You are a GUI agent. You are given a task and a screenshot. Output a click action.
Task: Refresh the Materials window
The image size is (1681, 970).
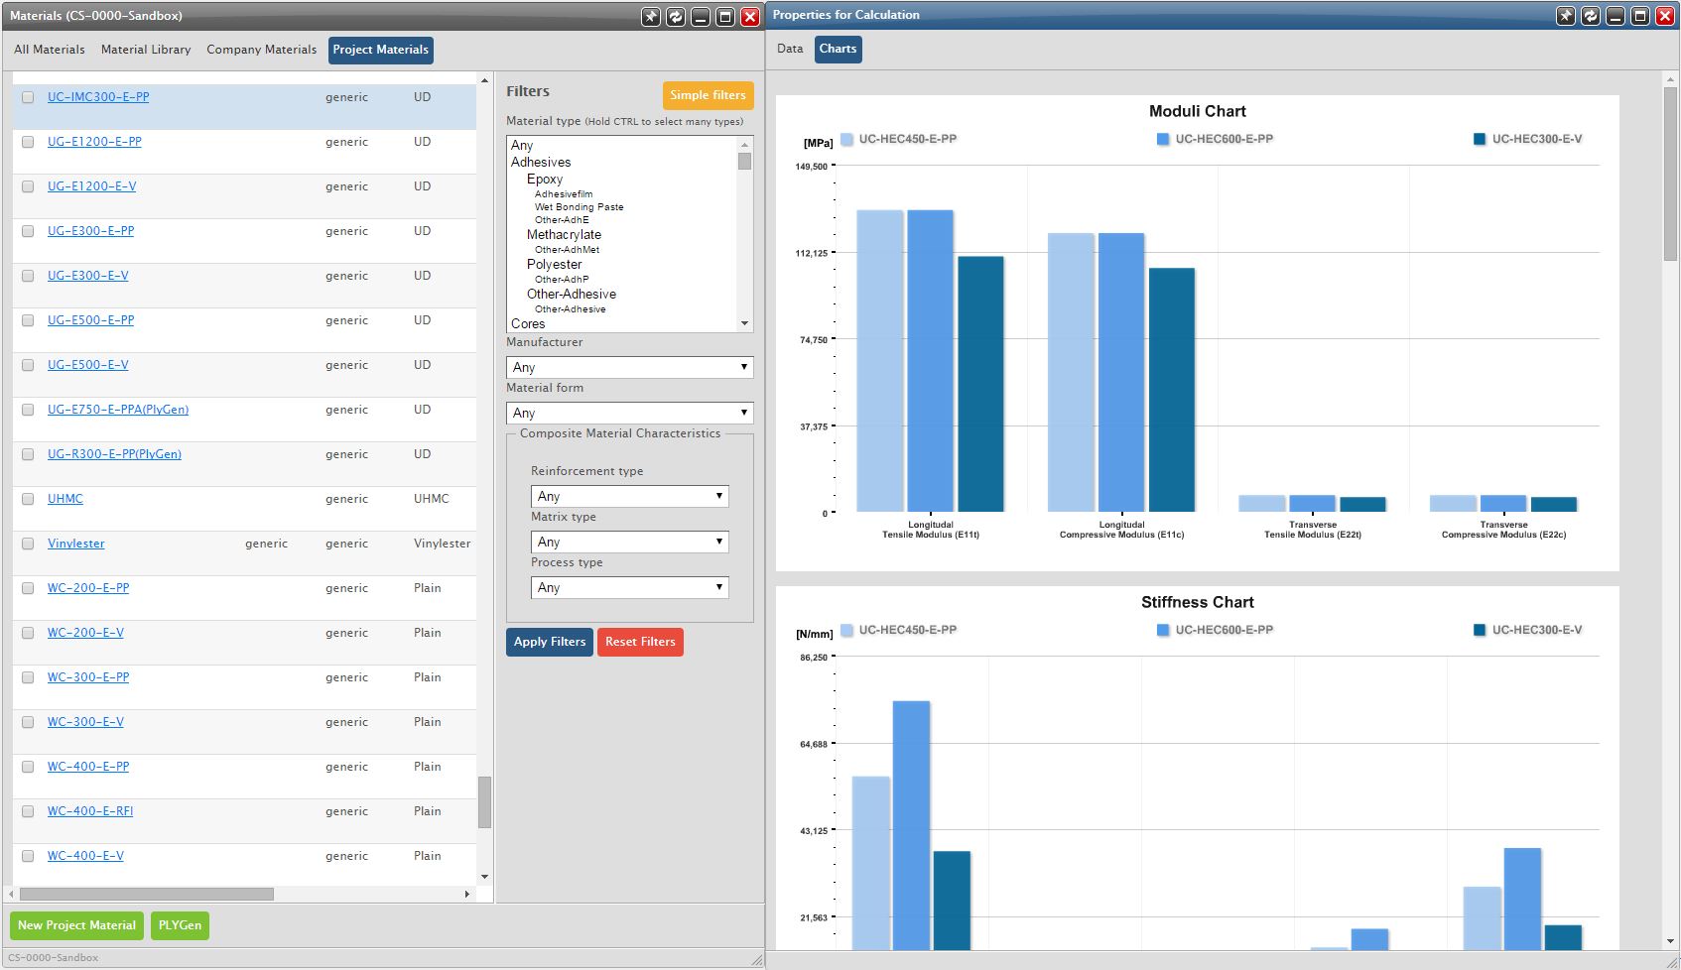(x=676, y=16)
